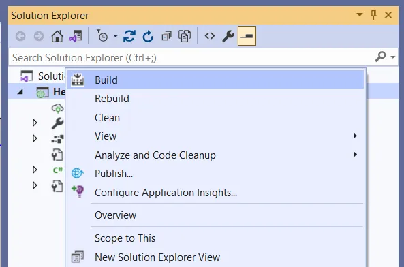The image size is (404, 267).
Task: Expand the Dependencies tree node
Action: coord(35,138)
